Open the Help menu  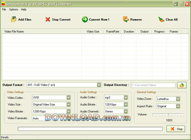(x=24, y=9)
